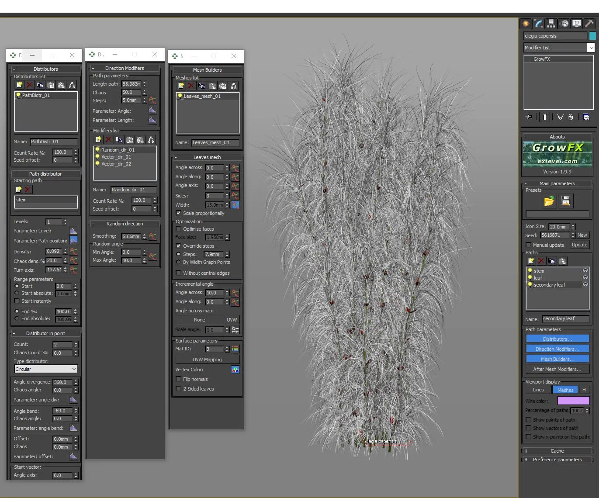The image size is (599, 498).
Task: Toggle visibility eye for secondary leaf path
Action: click(x=585, y=285)
